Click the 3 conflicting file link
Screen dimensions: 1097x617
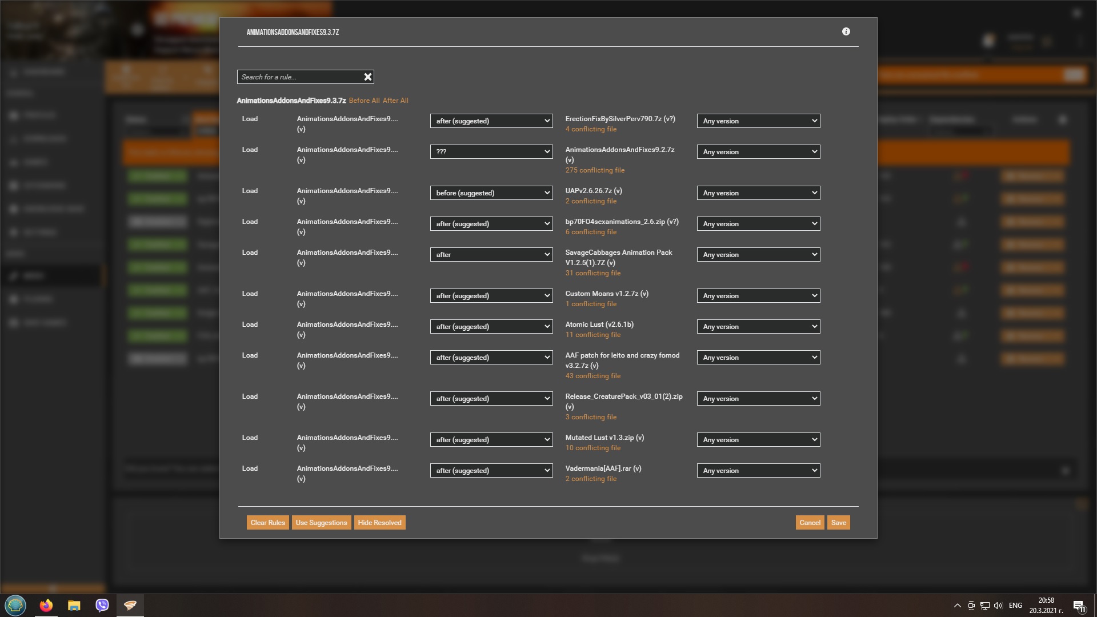coord(591,417)
